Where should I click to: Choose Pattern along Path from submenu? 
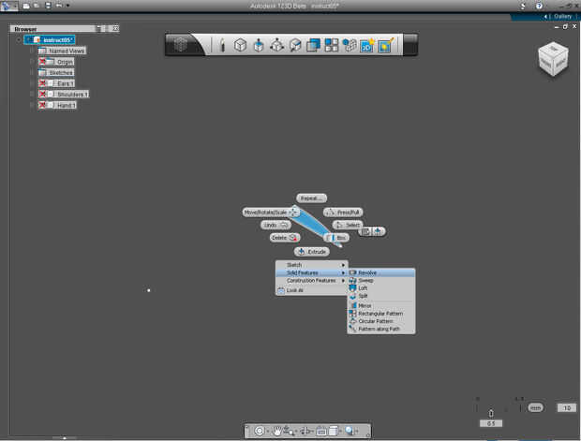point(381,329)
